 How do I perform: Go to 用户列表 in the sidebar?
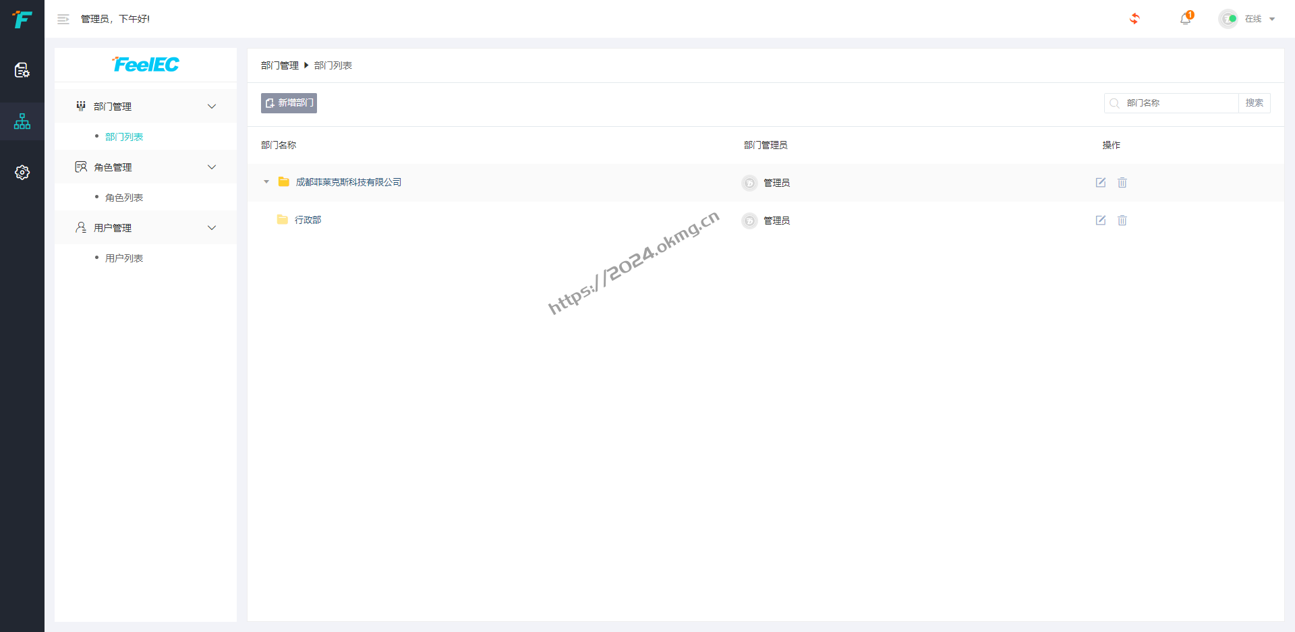pos(124,258)
